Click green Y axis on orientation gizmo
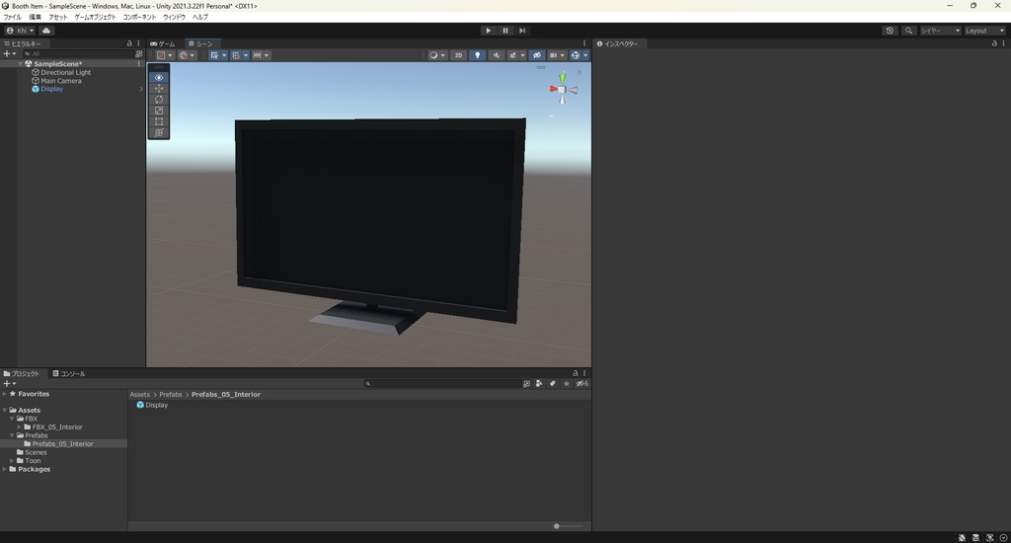Viewport: 1011px width, 543px height. (x=562, y=79)
